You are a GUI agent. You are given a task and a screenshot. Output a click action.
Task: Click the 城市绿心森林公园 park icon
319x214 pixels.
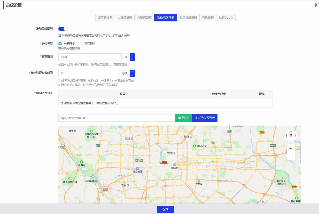coord(281,178)
